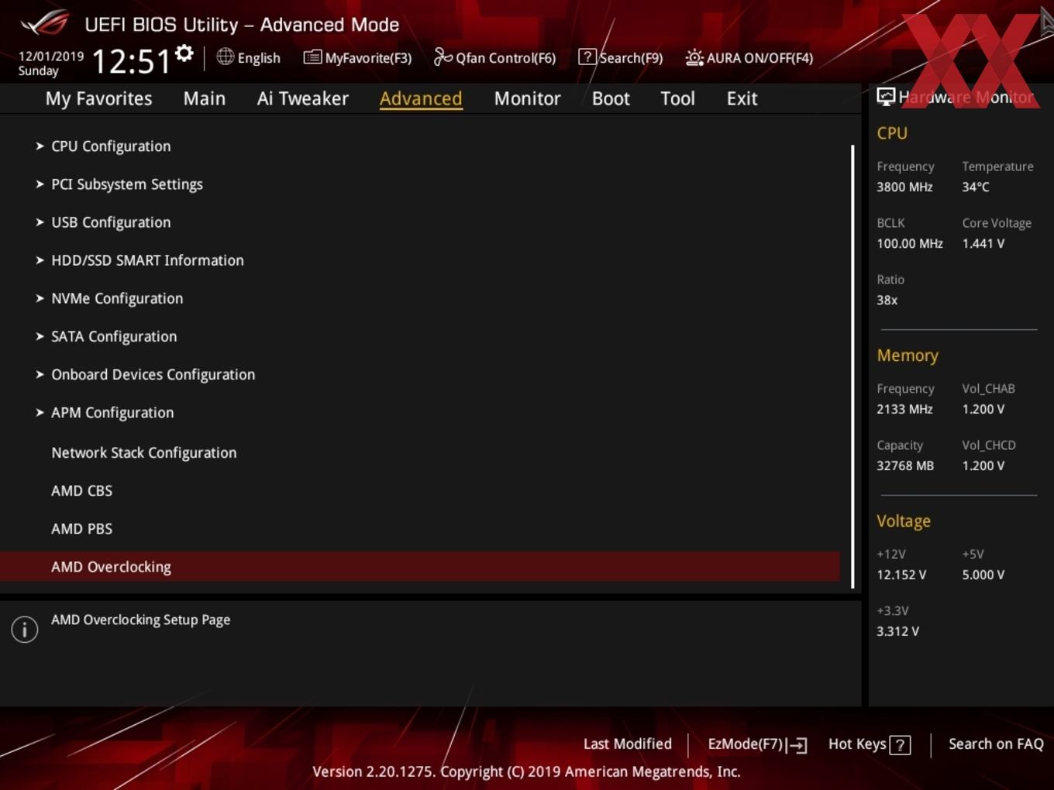This screenshot has width=1054, height=790.
Task: Click memory frequency value 2133 MHz
Action: coord(904,409)
